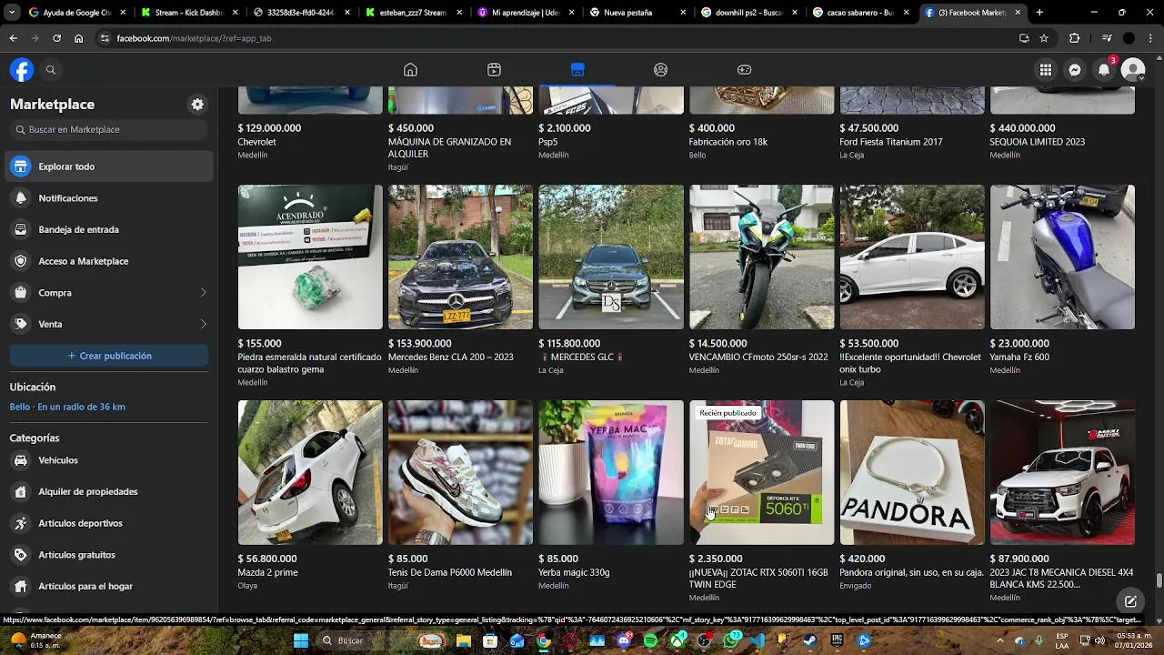The image size is (1164, 655).
Task: Open the Messenger icon
Action: [1075, 70]
